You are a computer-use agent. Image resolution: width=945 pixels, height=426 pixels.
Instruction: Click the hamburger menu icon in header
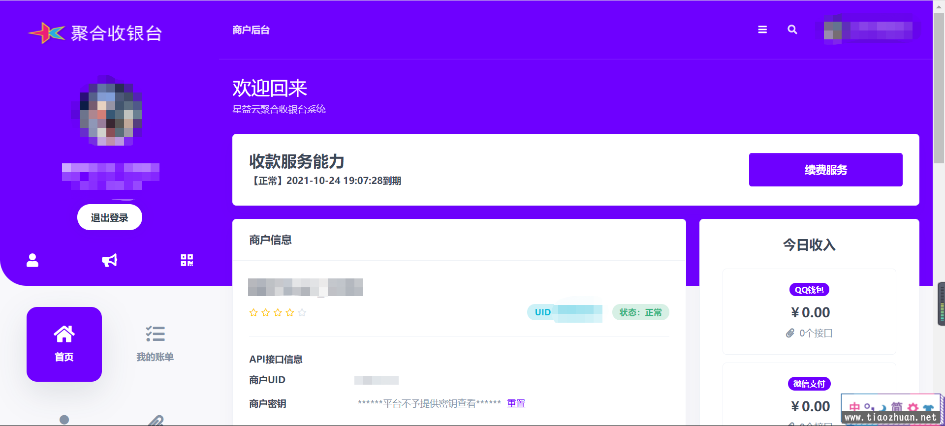pos(762,30)
